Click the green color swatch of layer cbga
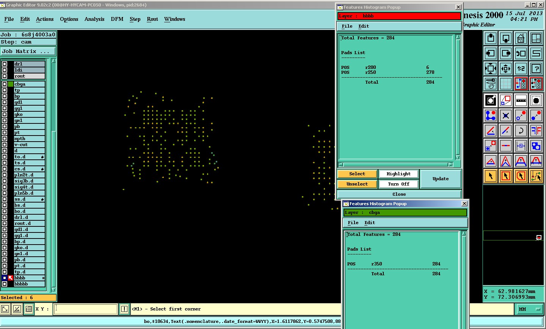 pos(11,84)
